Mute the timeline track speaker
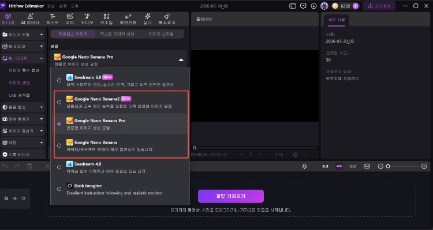The image size is (433, 230). tap(24, 198)
